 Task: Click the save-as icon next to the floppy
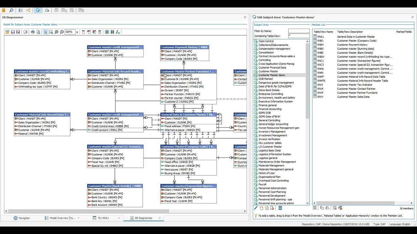point(18,32)
